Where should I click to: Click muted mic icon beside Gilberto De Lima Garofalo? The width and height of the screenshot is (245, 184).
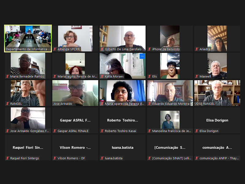coord(102,49)
